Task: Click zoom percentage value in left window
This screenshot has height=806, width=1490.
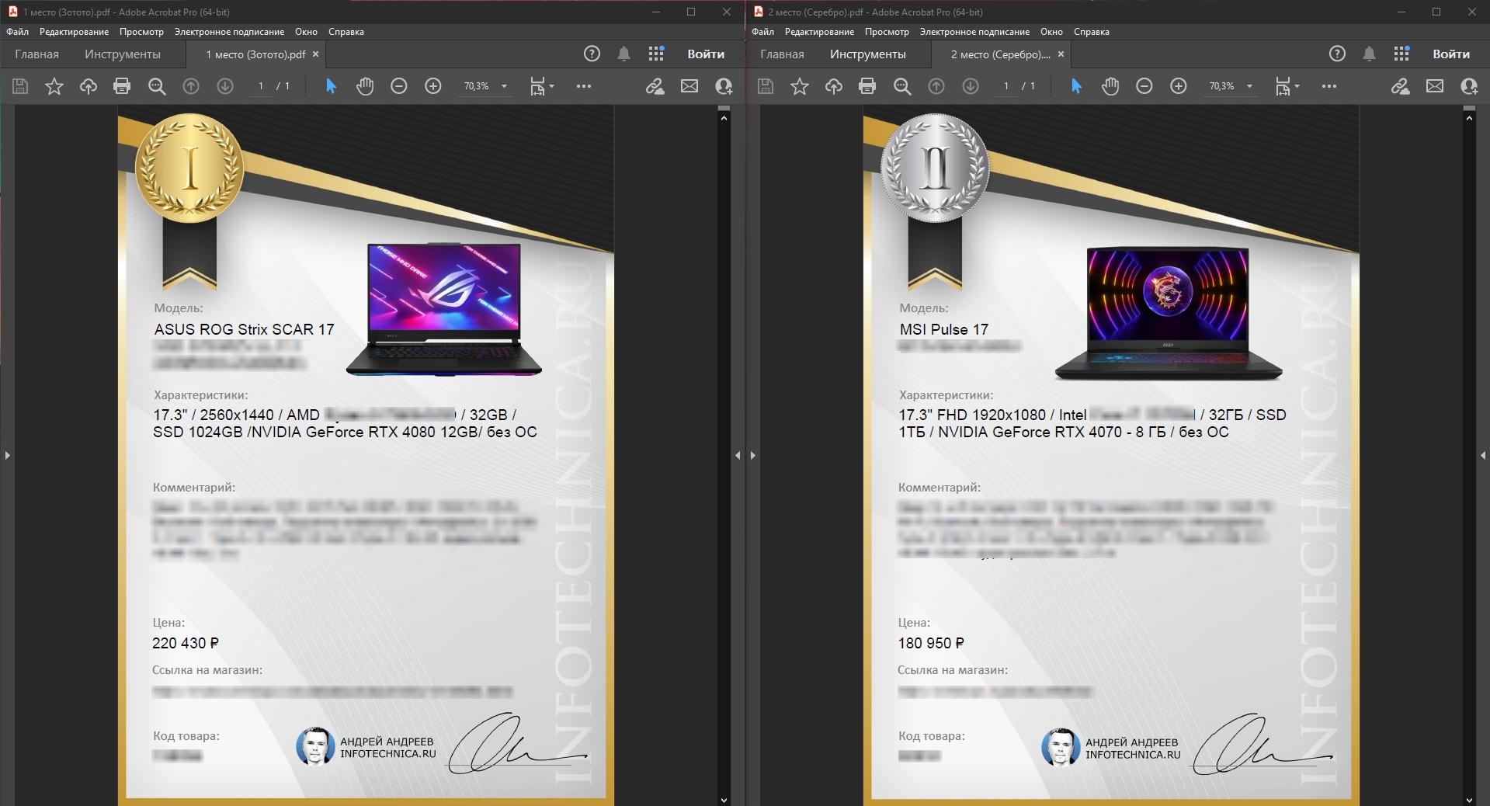Action: [477, 86]
